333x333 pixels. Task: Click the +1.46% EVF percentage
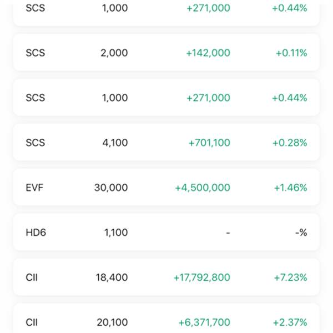(x=290, y=188)
